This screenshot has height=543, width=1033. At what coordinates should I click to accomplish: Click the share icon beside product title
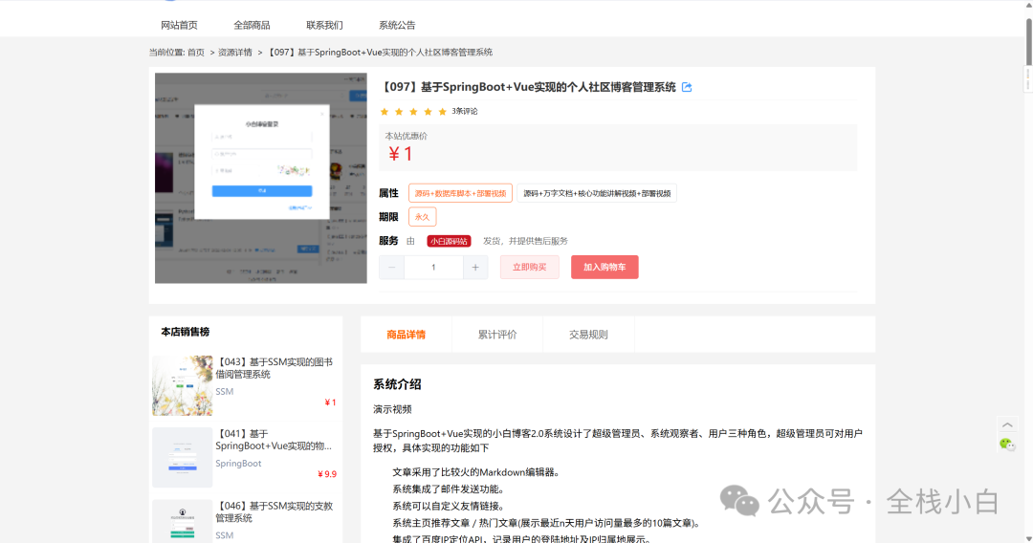click(687, 87)
